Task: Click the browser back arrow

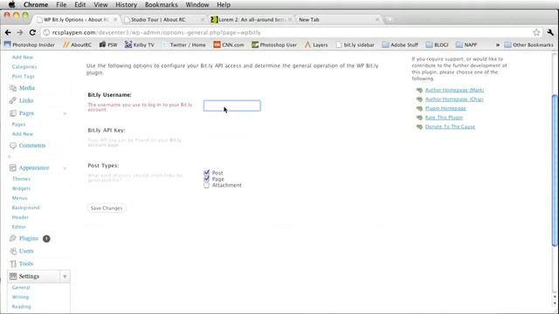Action: pyautogui.click(x=8, y=32)
